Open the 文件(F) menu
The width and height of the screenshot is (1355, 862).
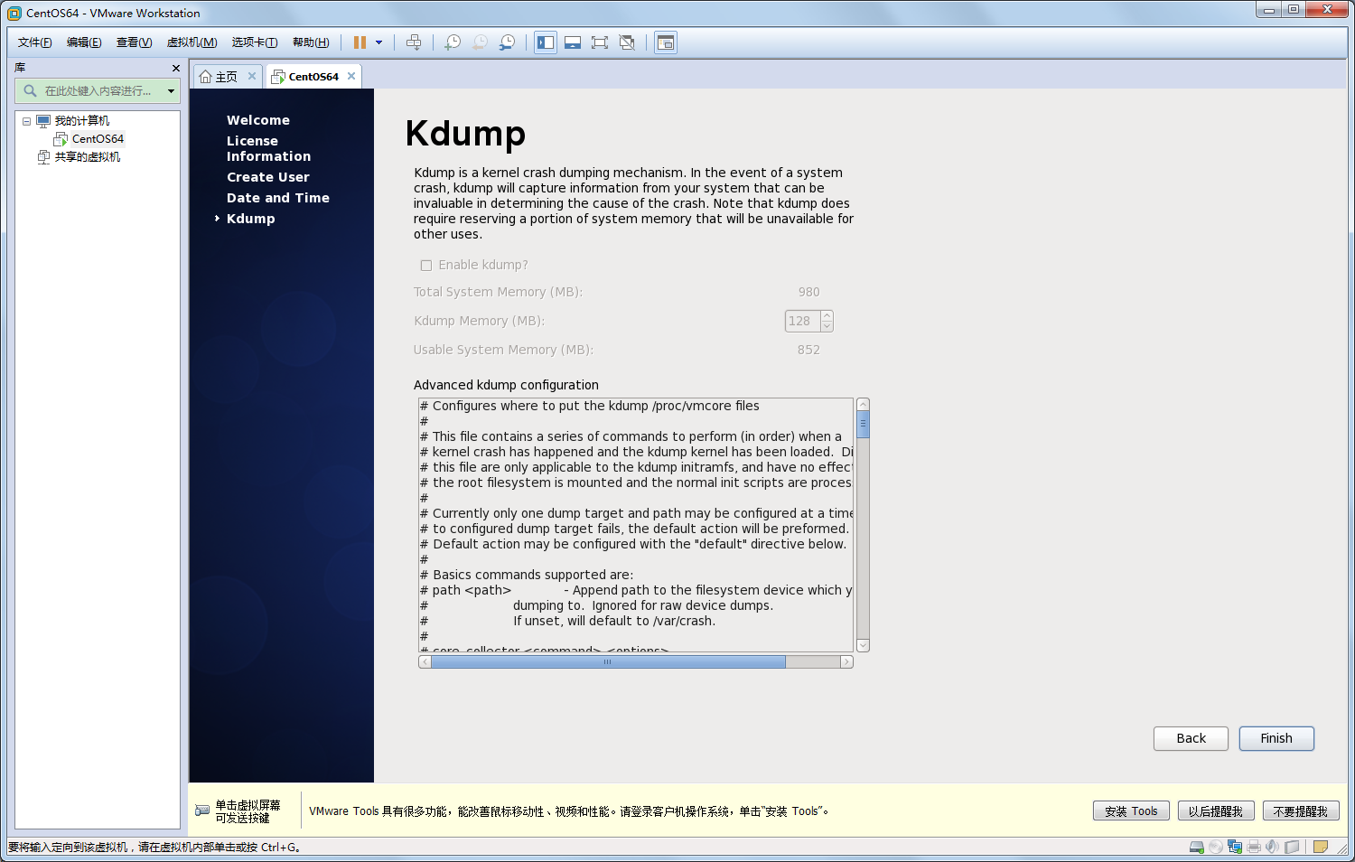pyautogui.click(x=34, y=42)
